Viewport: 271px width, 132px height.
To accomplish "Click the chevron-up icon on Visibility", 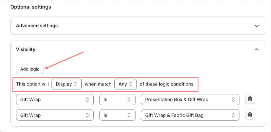I will pyautogui.click(x=257, y=49).
